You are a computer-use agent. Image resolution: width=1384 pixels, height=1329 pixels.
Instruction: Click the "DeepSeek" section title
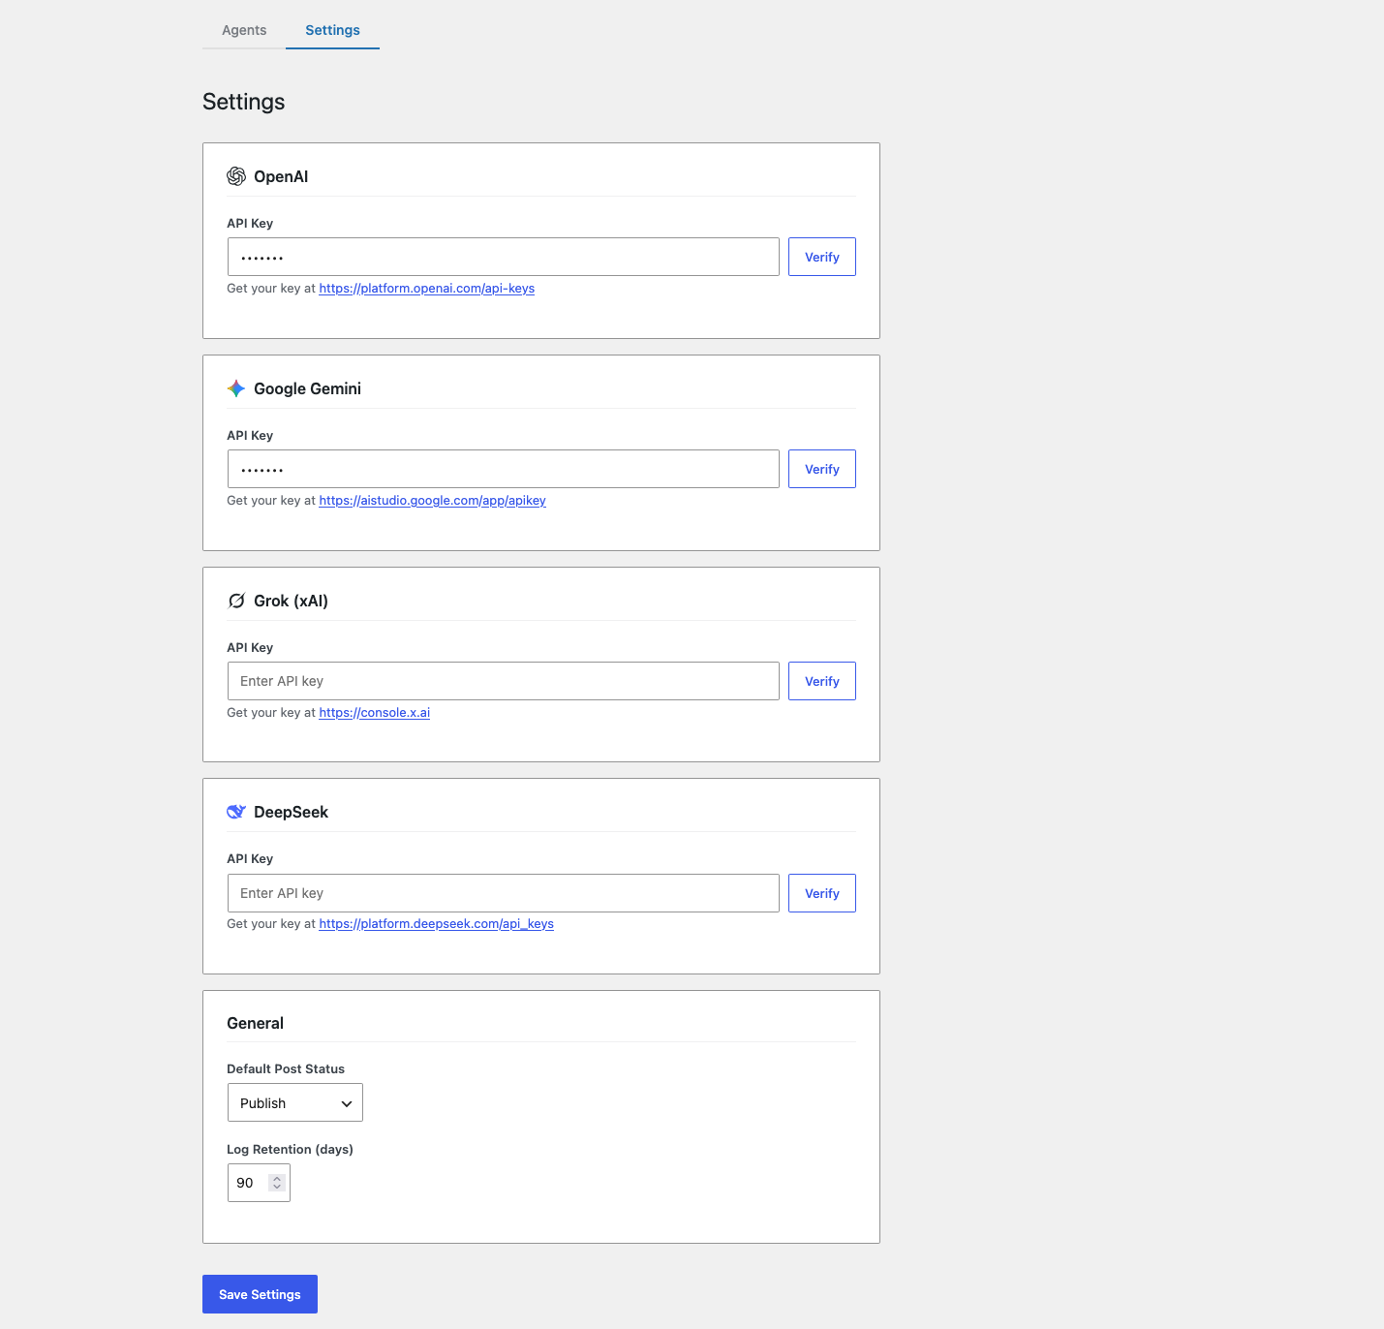coord(291,812)
